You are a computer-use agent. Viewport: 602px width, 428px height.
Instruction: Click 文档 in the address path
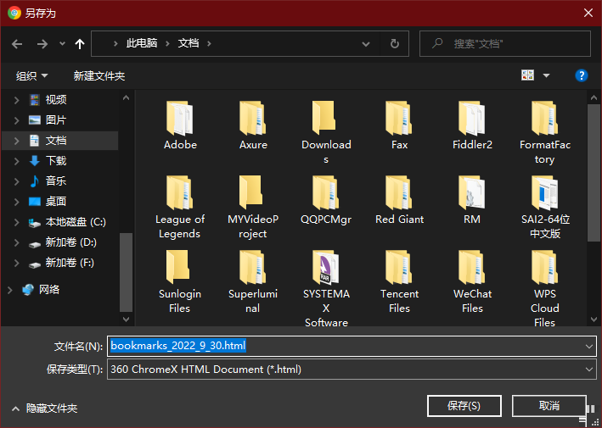click(188, 43)
